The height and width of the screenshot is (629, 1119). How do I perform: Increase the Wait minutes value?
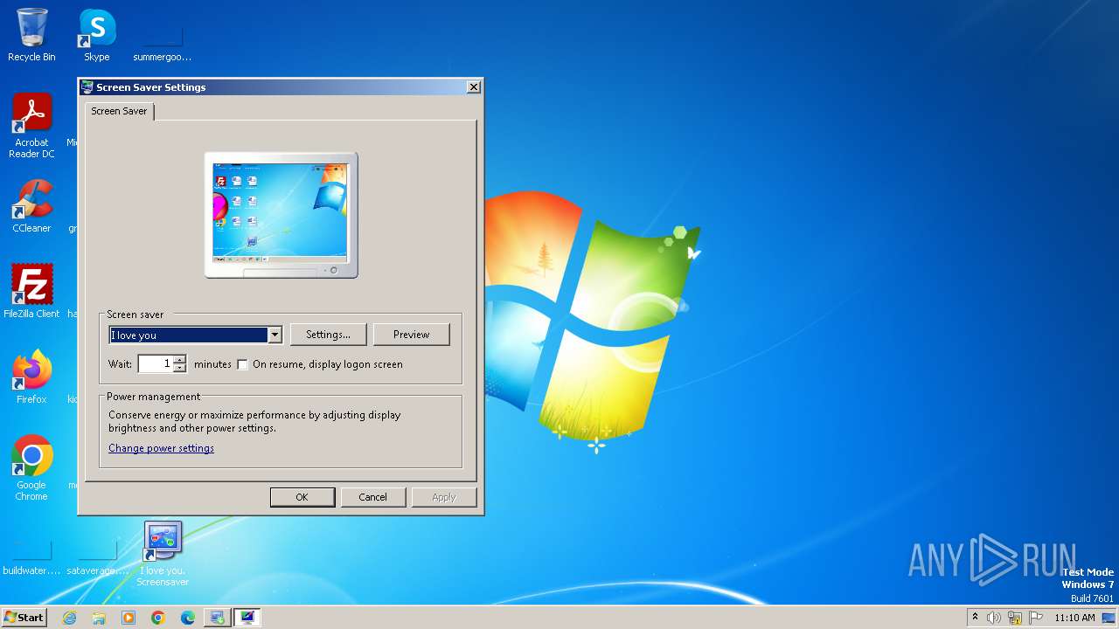point(179,360)
